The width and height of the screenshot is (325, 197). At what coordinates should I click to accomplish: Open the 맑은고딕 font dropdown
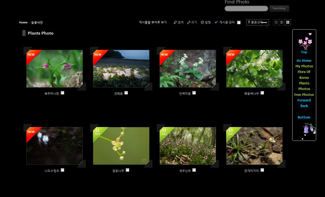coord(257,22)
